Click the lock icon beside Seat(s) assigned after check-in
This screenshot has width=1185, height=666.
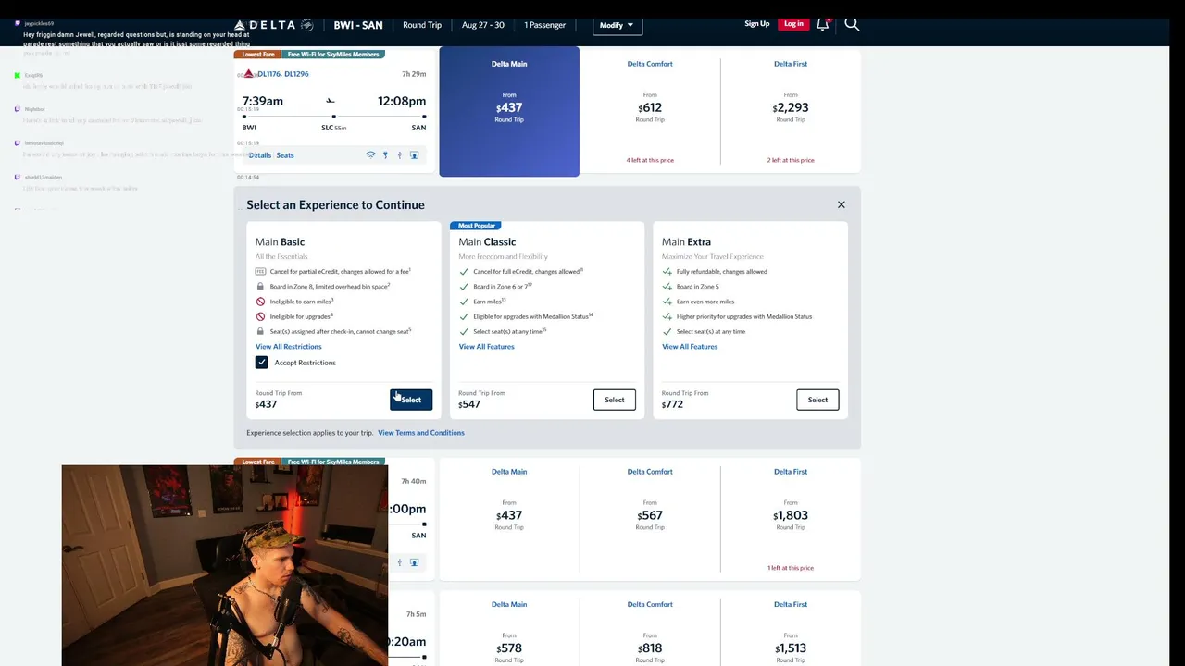pyautogui.click(x=260, y=331)
